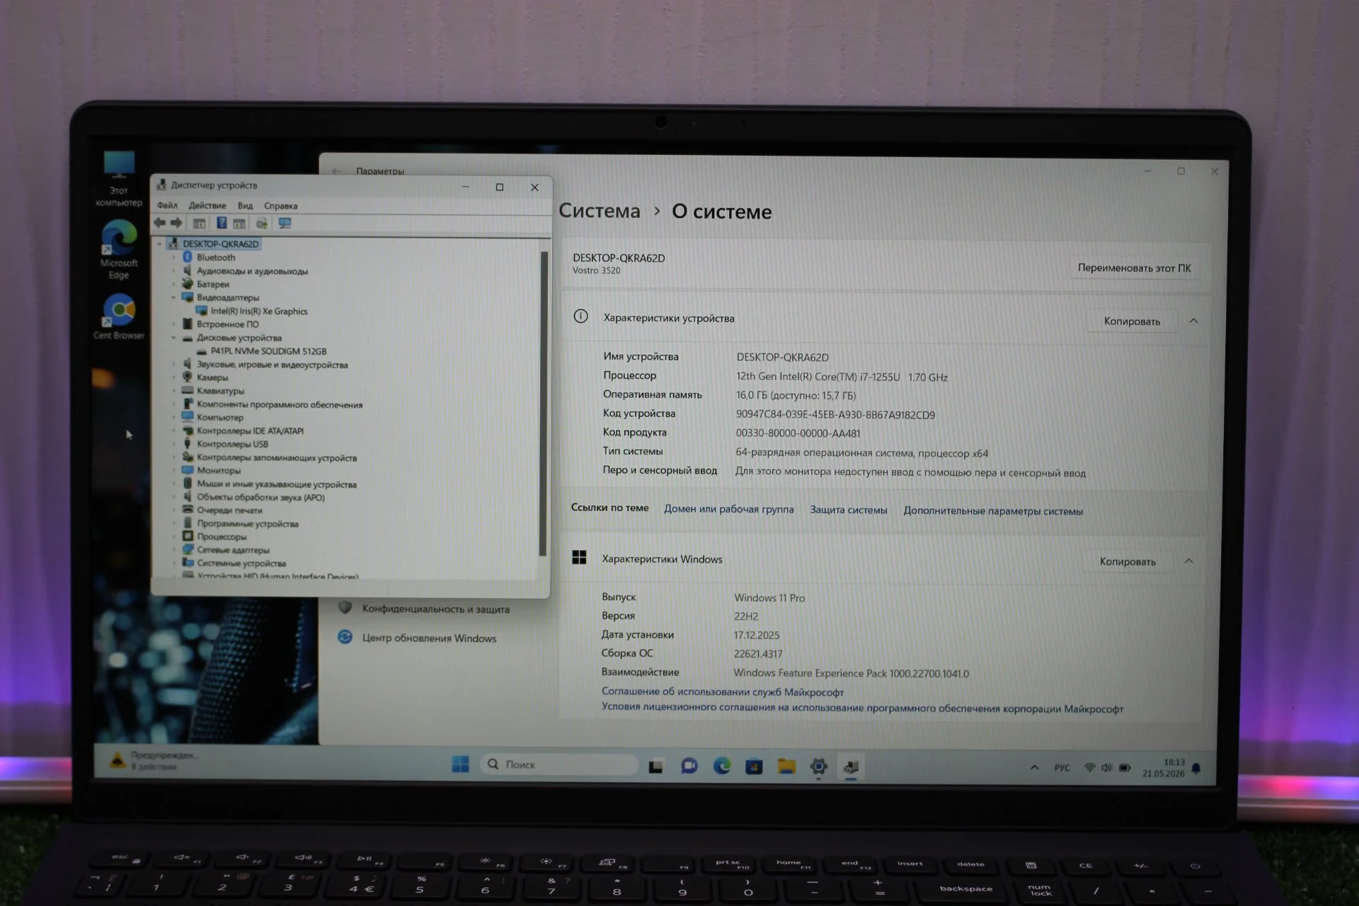Collapse the 'Видеоадаптеры' node
This screenshot has width=1359, height=906.
coord(173,297)
